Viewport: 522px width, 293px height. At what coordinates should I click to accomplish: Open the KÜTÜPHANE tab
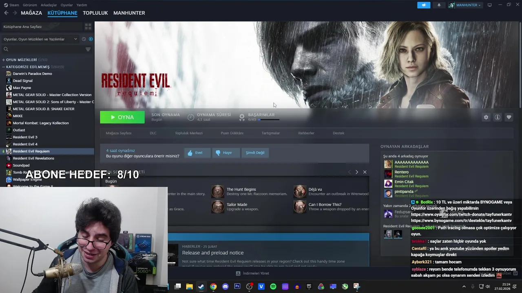click(62, 13)
